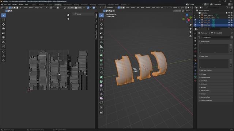Screen dimensions: 234x131
Task: Switch to the Modeling workspace tab
Action: [x=41, y=5]
